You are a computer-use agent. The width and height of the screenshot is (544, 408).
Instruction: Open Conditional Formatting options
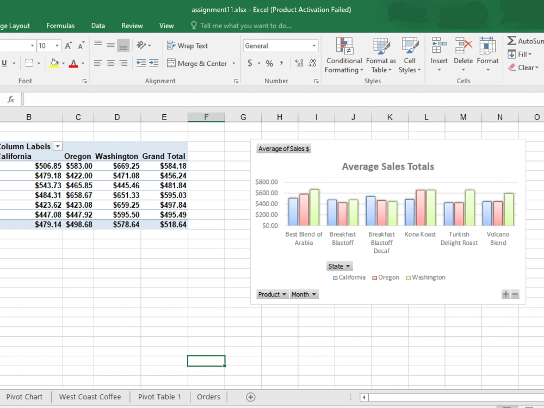[344, 54]
